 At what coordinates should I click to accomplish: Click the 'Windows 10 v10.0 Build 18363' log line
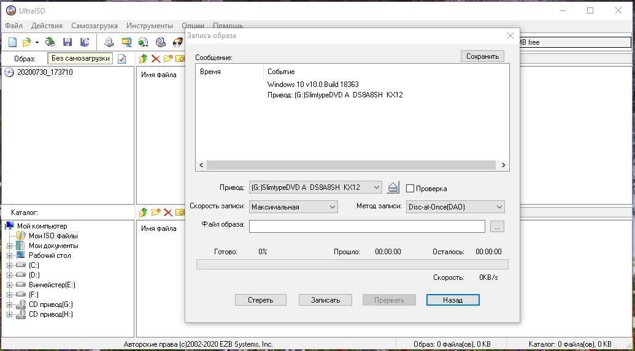(313, 85)
